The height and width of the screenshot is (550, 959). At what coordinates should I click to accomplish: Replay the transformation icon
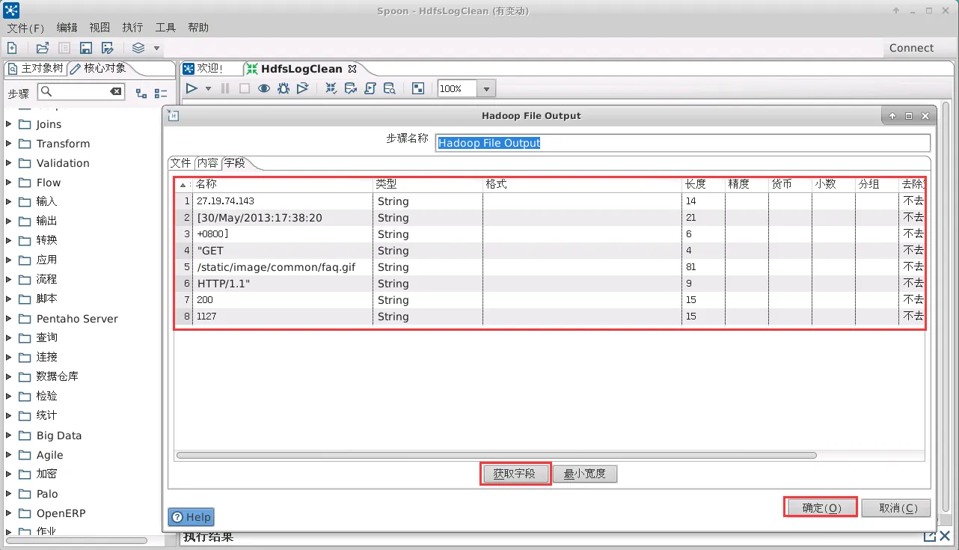tap(302, 88)
